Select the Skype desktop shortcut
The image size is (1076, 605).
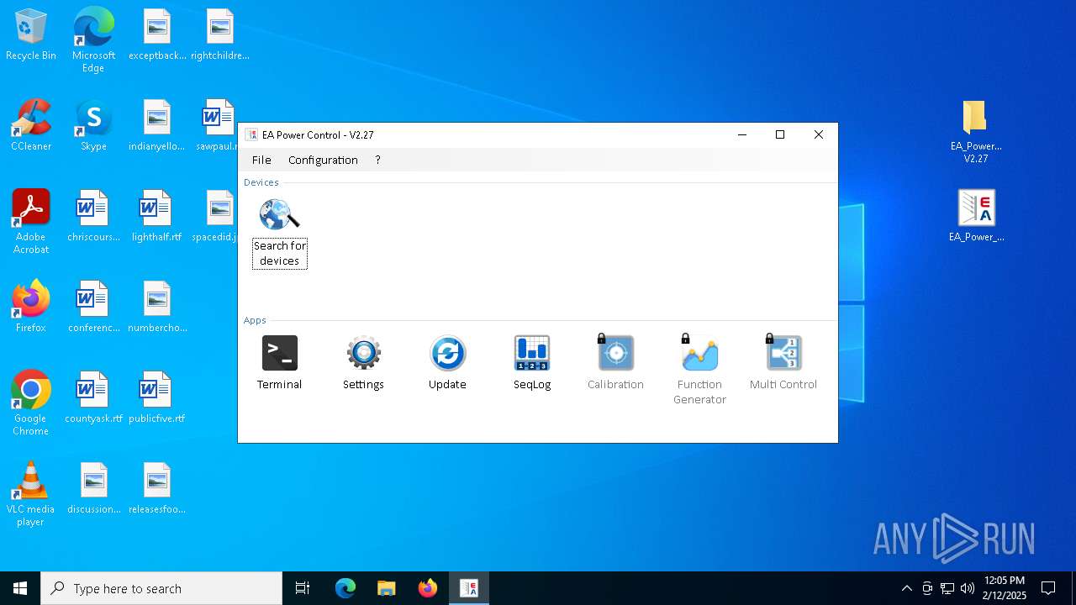coord(93,126)
